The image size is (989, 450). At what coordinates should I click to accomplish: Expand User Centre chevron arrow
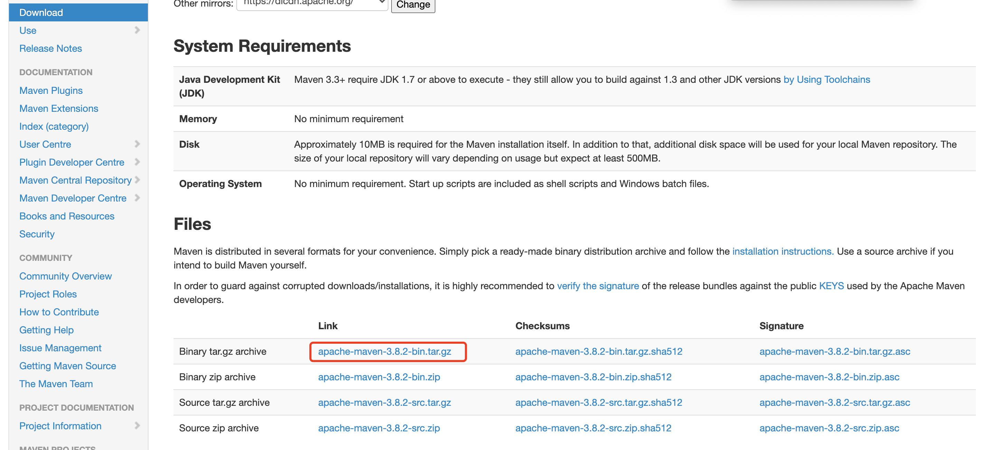tap(137, 144)
